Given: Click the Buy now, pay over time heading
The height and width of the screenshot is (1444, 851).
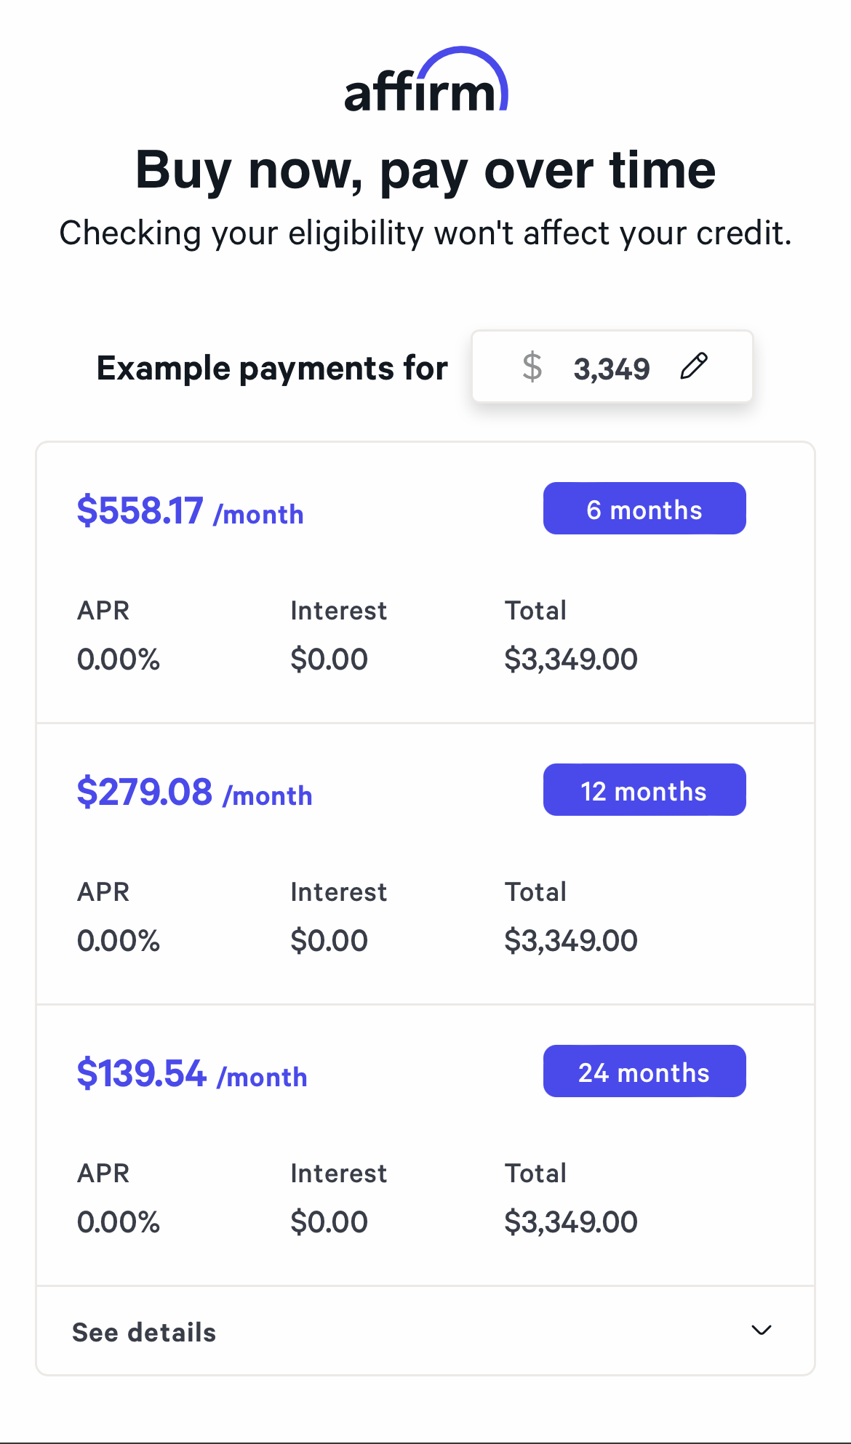Looking at the screenshot, I should click(x=425, y=170).
